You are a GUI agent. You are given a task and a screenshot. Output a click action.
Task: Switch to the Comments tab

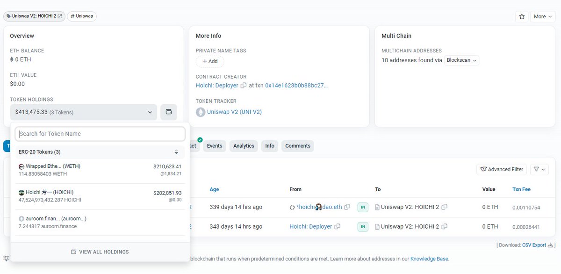(x=298, y=146)
